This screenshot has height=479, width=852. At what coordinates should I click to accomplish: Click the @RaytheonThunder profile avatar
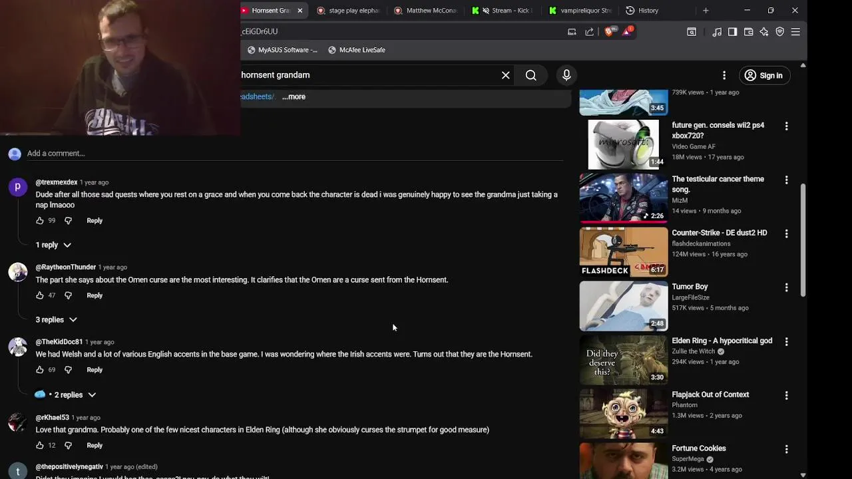(17, 272)
